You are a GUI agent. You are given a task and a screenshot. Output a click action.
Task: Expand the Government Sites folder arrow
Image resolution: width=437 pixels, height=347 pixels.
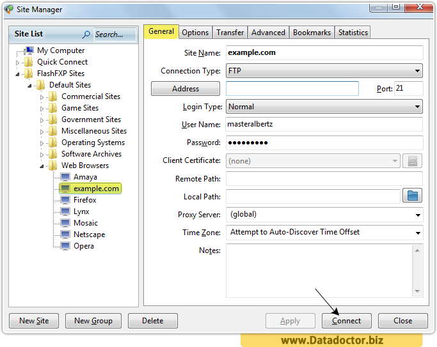click(x=42, y=120)
